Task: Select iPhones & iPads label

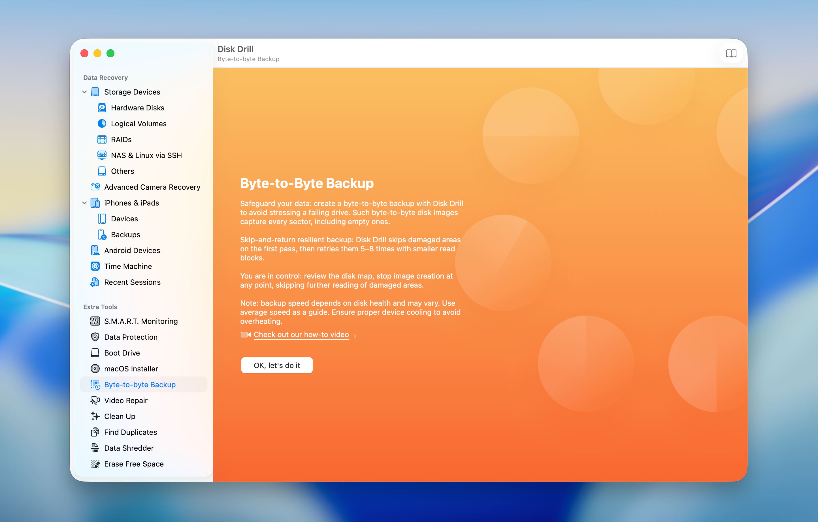Action: 131,203
